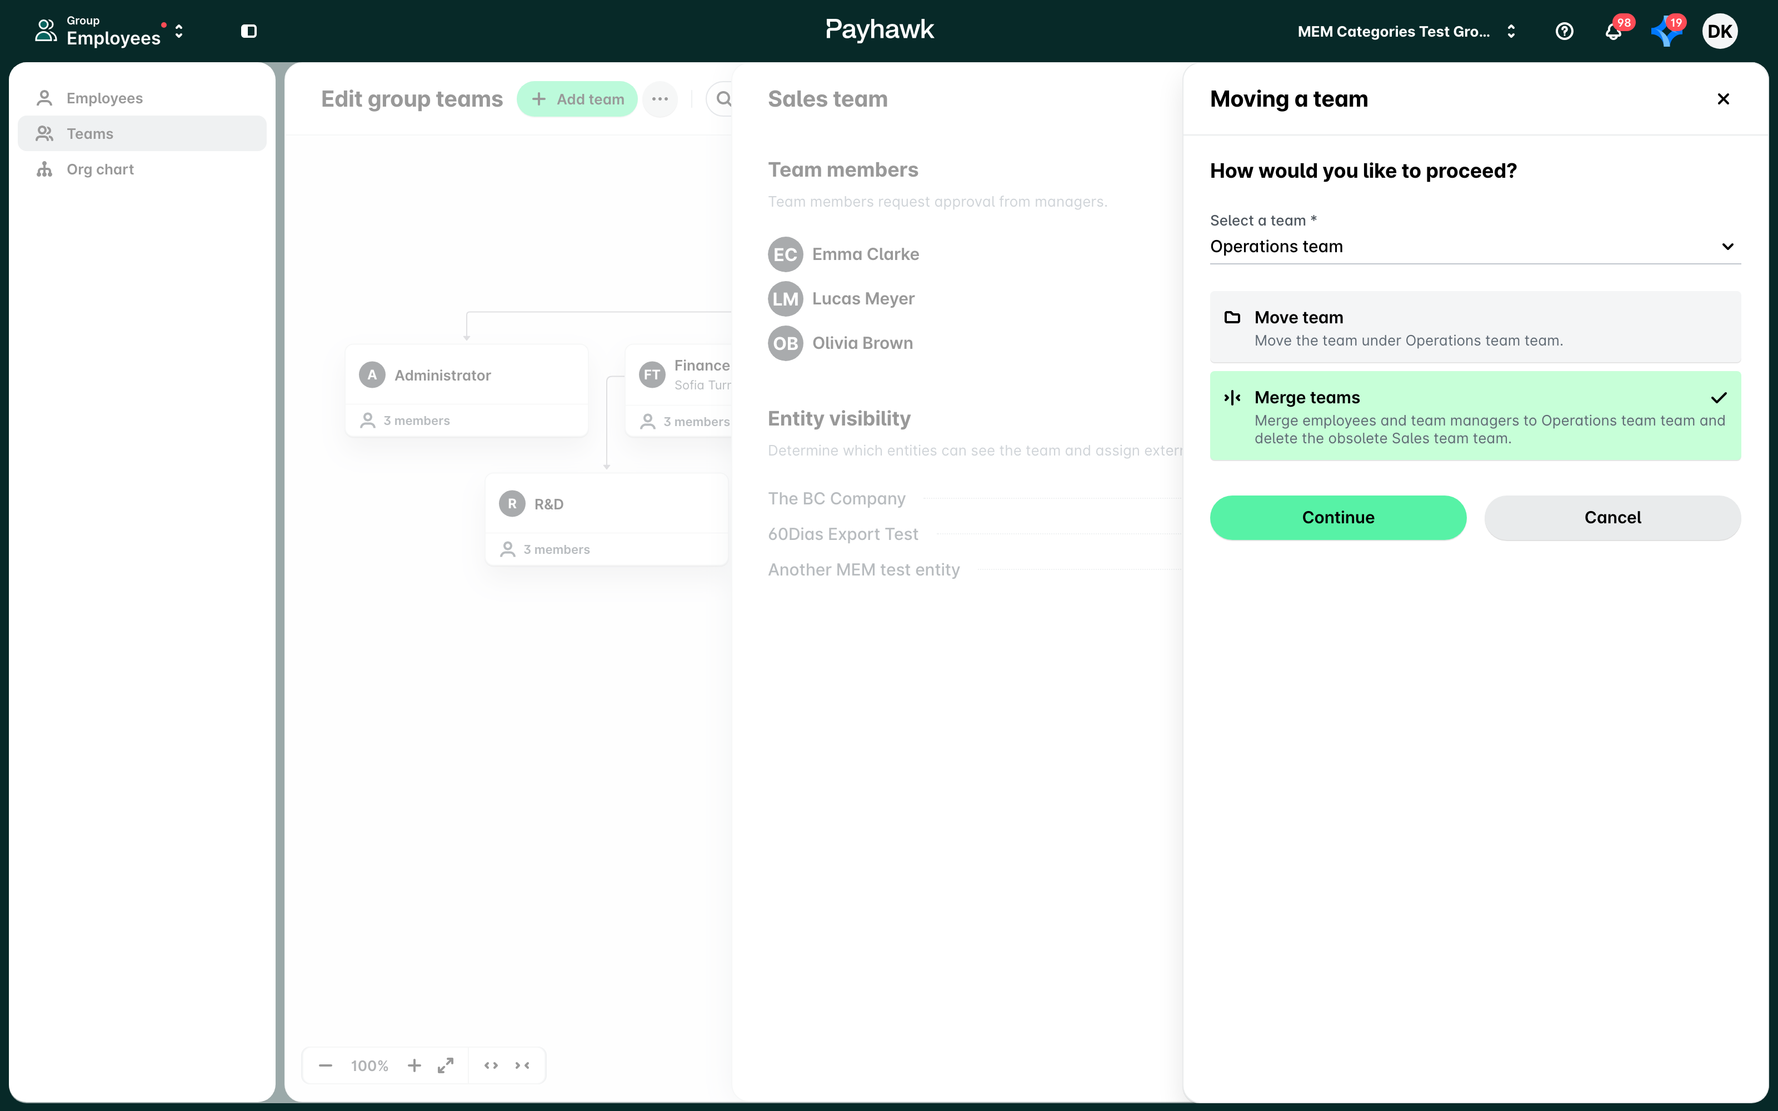Select Teams in sidebar
The image size is (1778, 1111).
pos(142,133)
